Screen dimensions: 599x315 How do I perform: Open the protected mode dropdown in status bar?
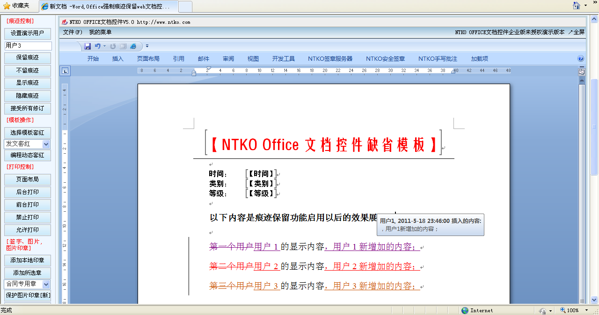[x=550, y=311]
